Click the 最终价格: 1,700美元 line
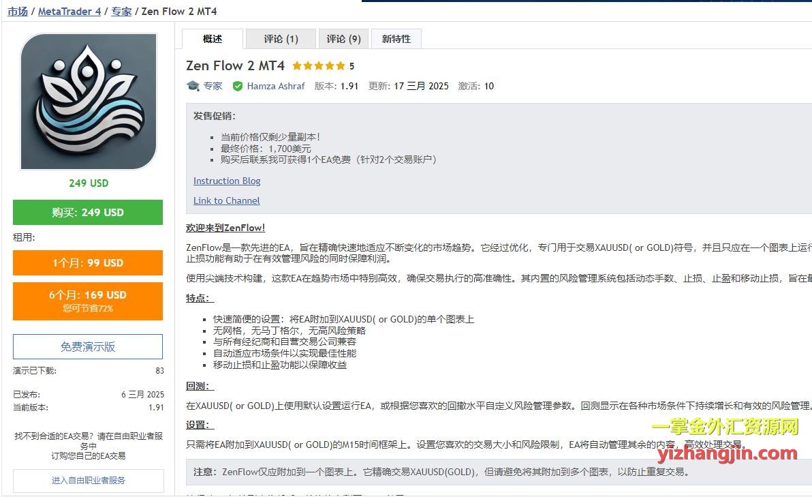 [x=266, y=149]
